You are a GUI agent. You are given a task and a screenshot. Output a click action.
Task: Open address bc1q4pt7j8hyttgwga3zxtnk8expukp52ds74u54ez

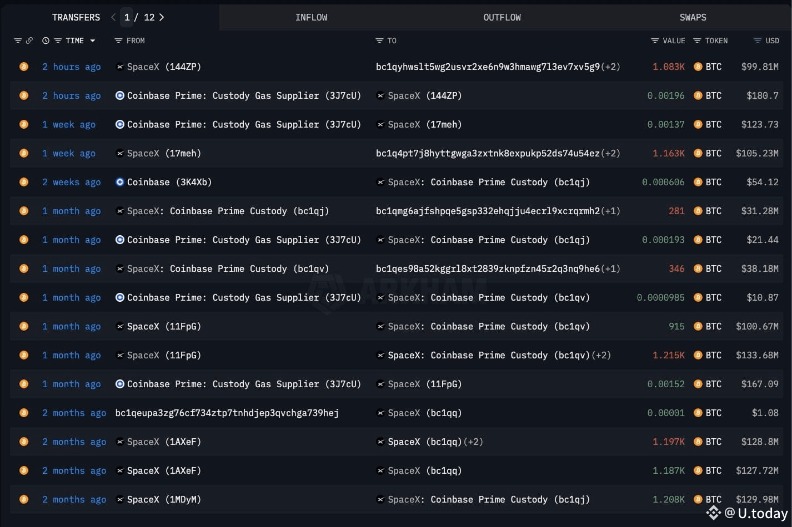pos(488,153)
